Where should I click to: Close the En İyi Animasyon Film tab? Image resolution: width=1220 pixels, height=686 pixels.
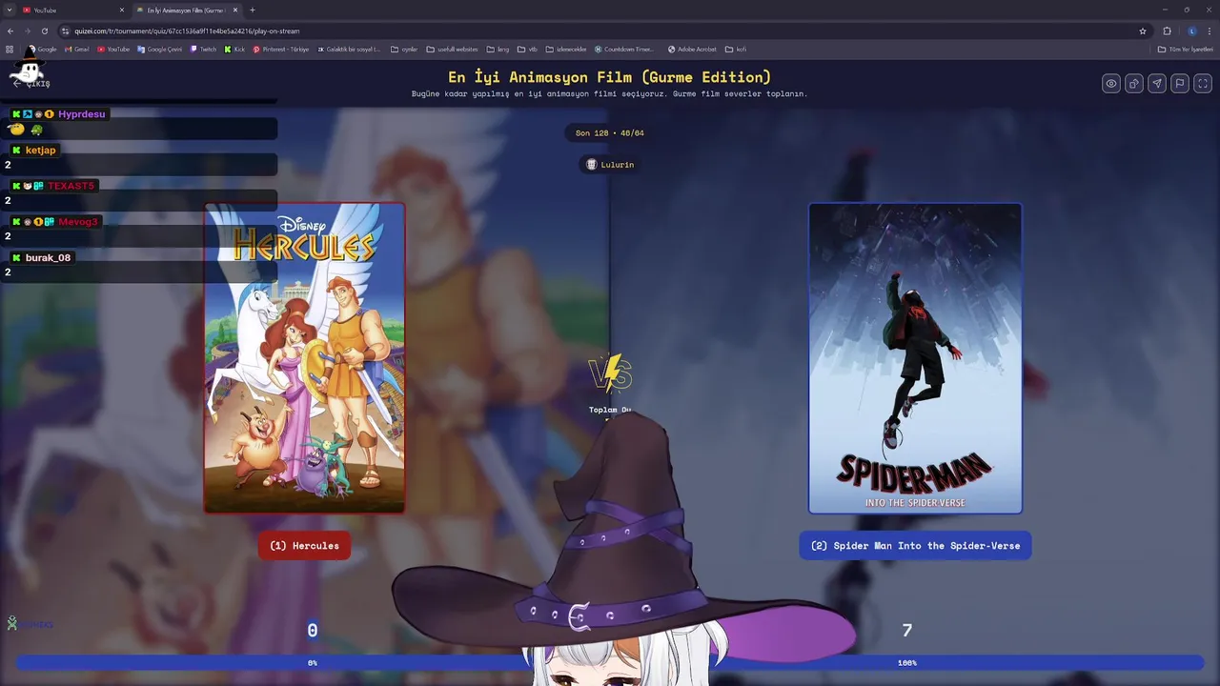pos(235,10)
